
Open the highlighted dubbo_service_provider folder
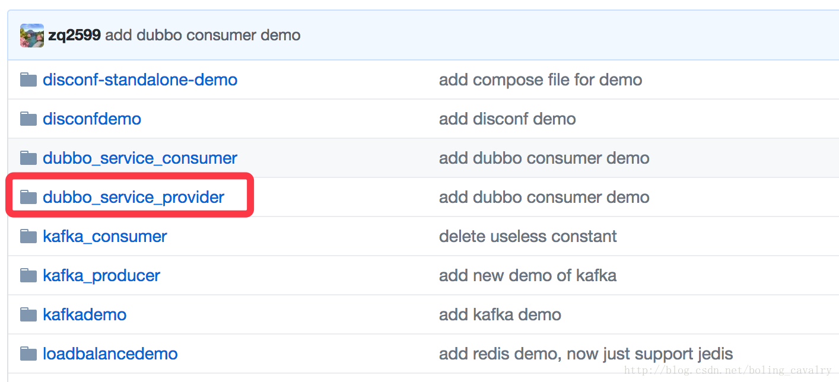(x=134, y=198)
